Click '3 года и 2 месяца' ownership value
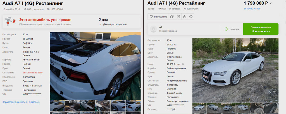The image size is (286, 114). 32,86
